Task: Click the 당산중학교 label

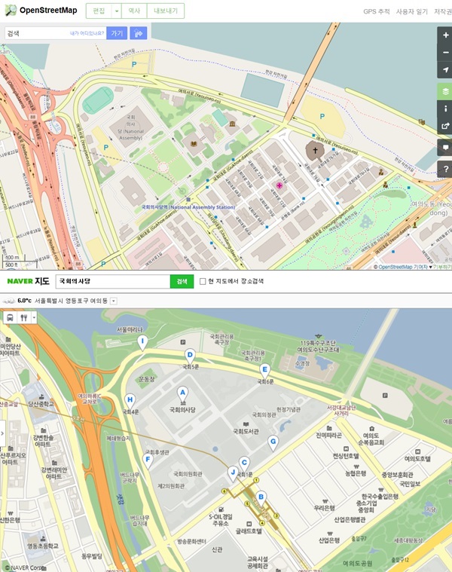Action: pos(41,404)
